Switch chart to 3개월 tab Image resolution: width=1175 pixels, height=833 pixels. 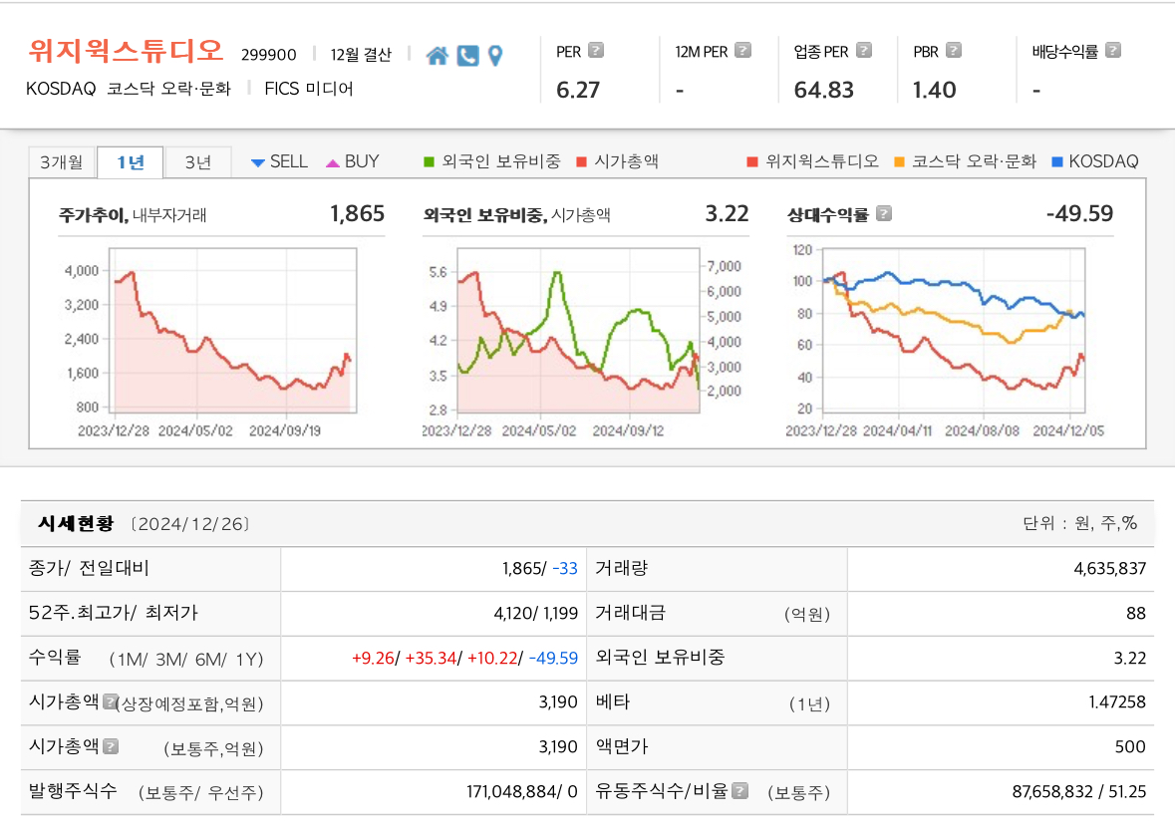tap(62, 162)
